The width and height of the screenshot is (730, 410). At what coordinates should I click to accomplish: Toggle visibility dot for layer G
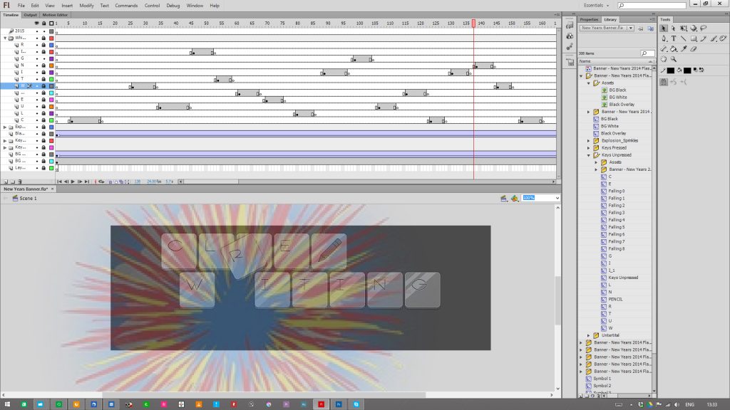click(36, 58)
